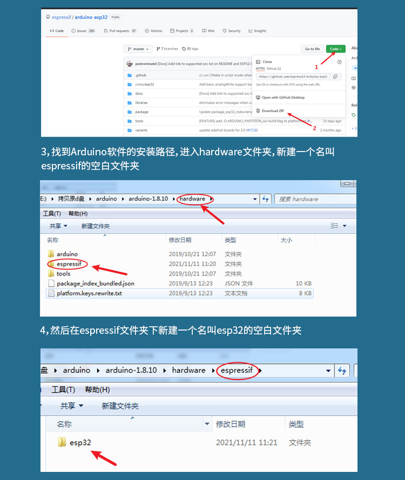Click the #5718 commit link
Viewport: 405px width, 480px height.
tap(252, 130)
